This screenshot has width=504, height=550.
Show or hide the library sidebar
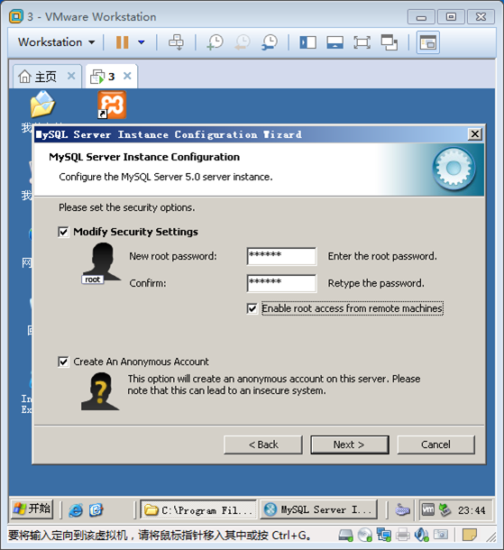pyautogui.click(x=308, y=42)
